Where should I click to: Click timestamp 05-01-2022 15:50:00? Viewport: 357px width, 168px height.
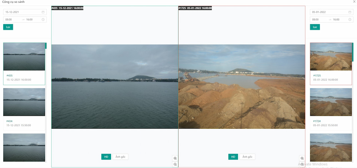(x=325, y=125)
